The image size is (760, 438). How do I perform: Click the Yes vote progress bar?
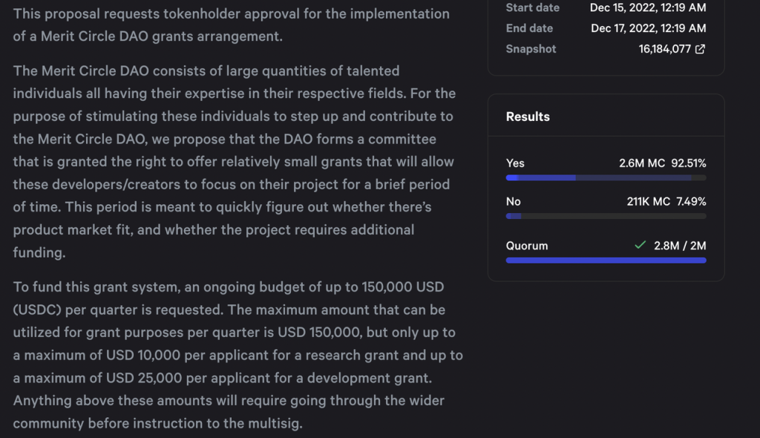click(x=606, y=178)
